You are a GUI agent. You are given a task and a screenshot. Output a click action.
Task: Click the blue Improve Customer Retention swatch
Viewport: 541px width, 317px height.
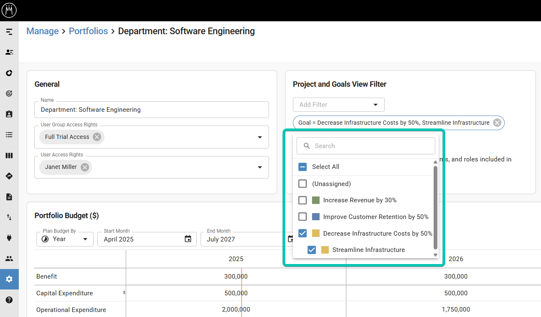tap(316, 217)
